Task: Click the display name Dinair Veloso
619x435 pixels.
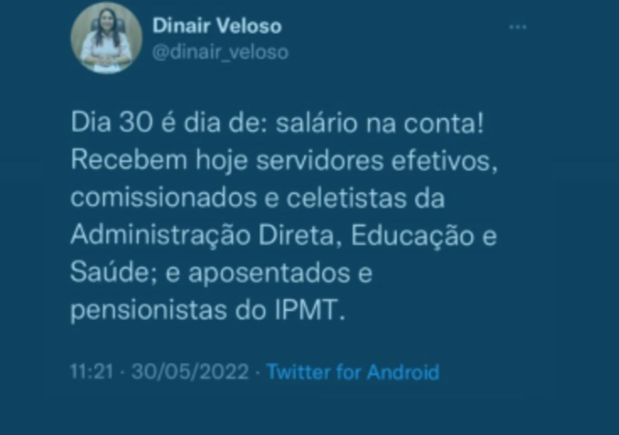Action: (x=217, y=26)
